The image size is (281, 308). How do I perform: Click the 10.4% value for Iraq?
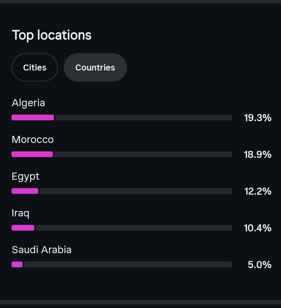coord(258,228)
